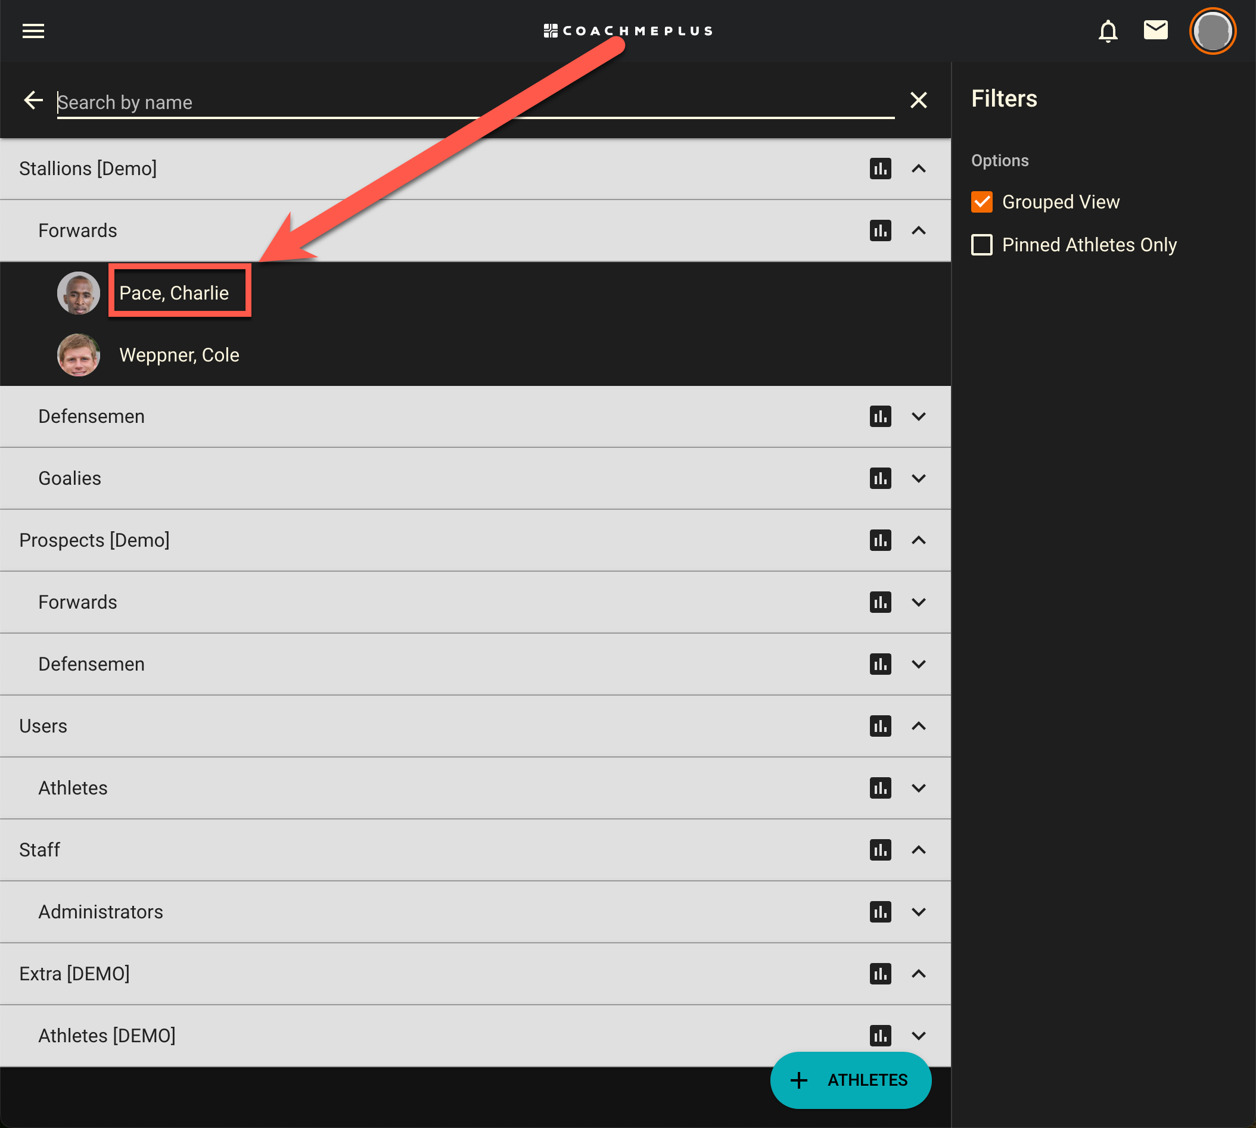Open the user profile avatar
1256x1128 pixels.
[x=1212, y=31]
